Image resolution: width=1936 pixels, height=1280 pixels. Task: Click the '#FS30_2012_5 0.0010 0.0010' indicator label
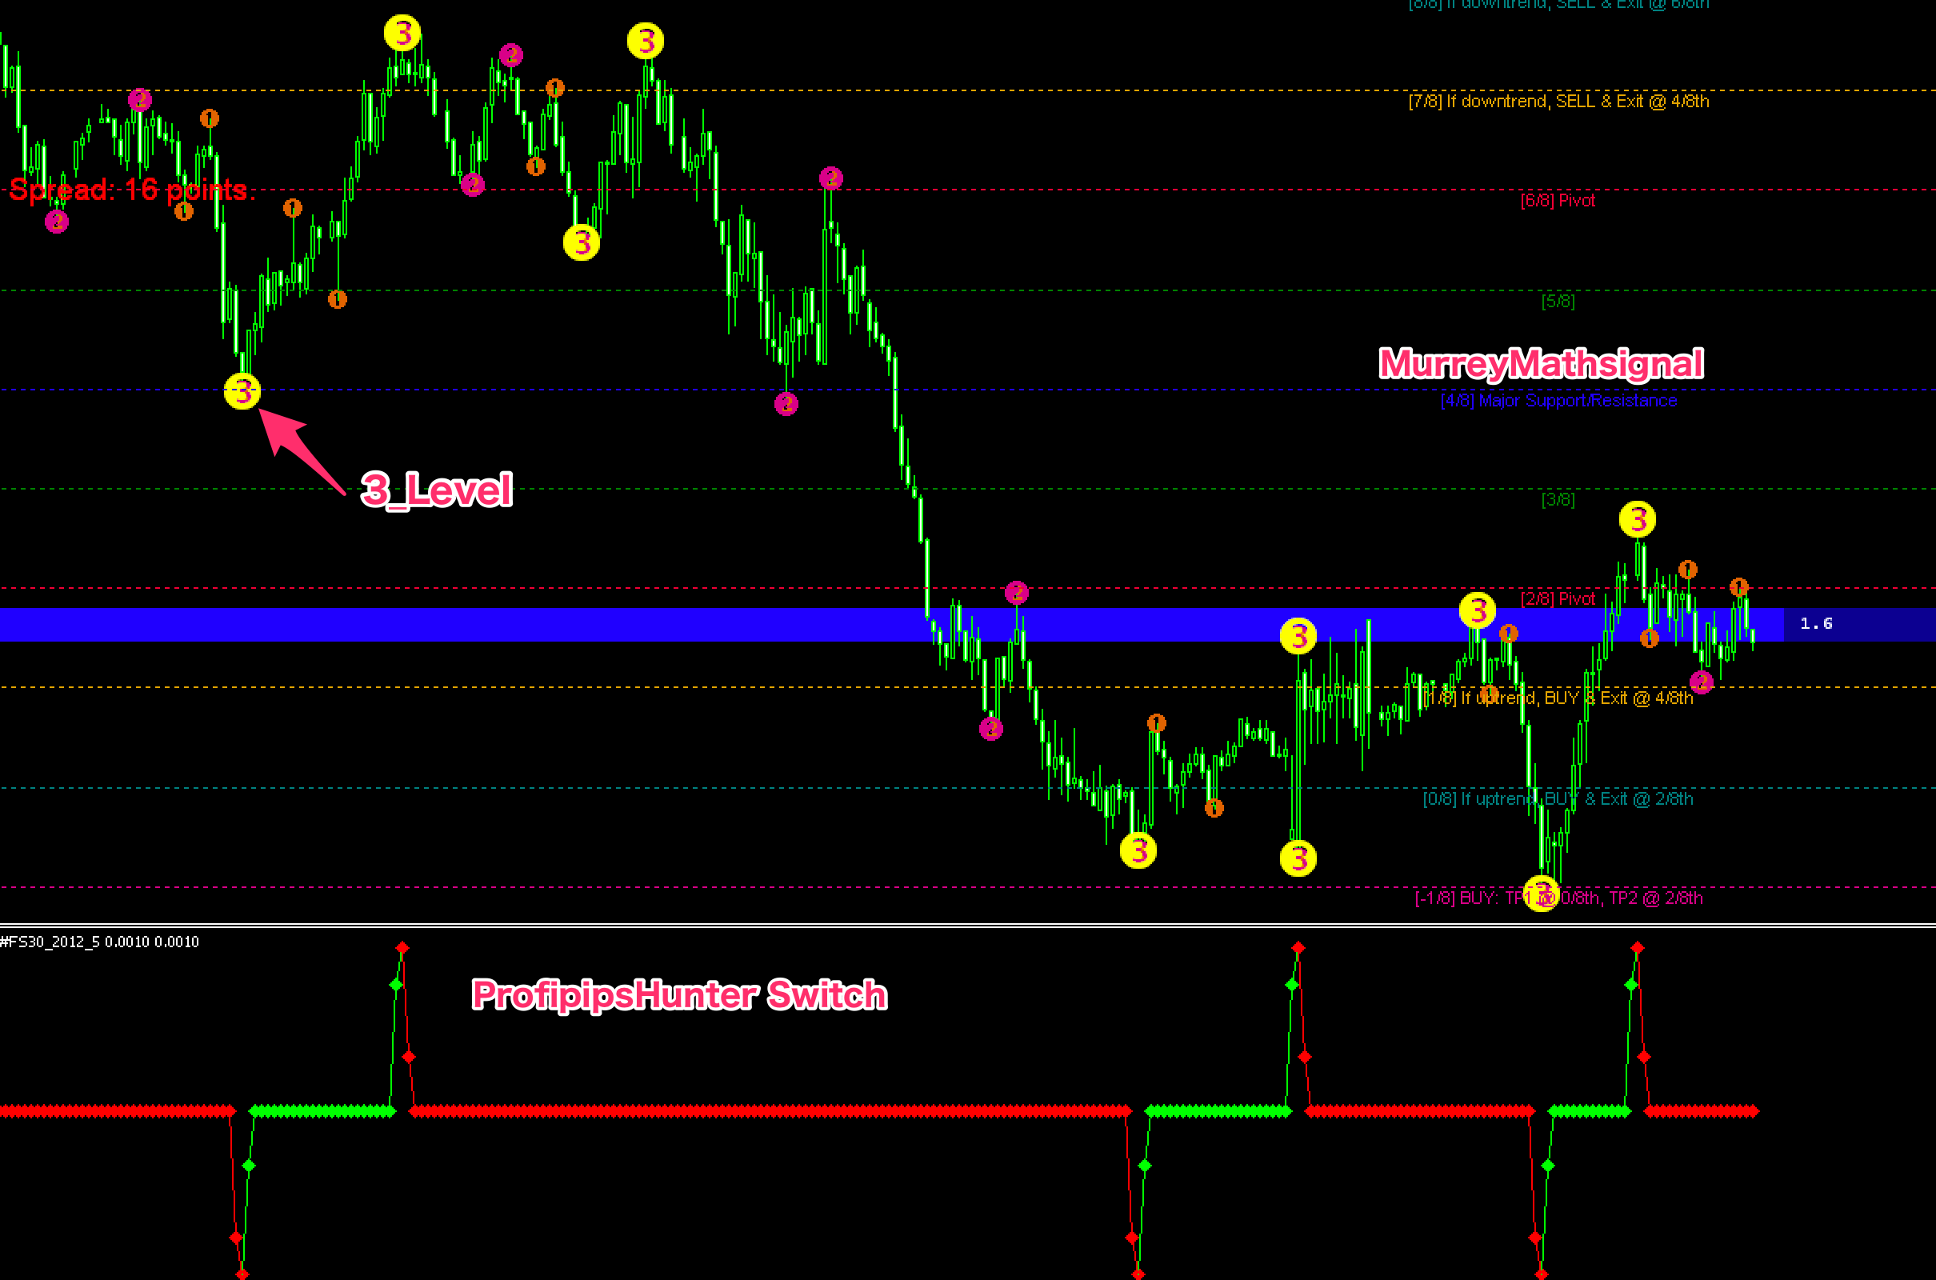[99, 942]
